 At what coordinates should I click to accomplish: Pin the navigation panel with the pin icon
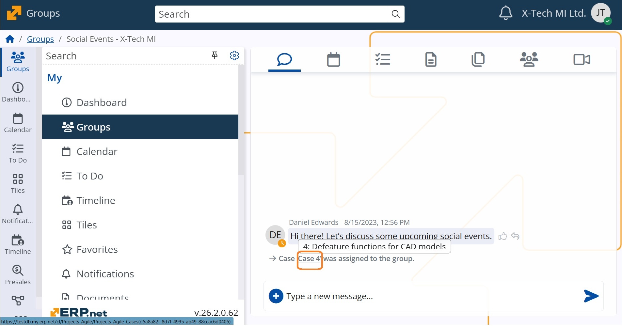pos(215,55)
